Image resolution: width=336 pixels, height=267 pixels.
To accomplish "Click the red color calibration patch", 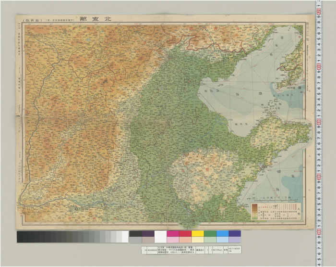I will click(x=185, y=234).
